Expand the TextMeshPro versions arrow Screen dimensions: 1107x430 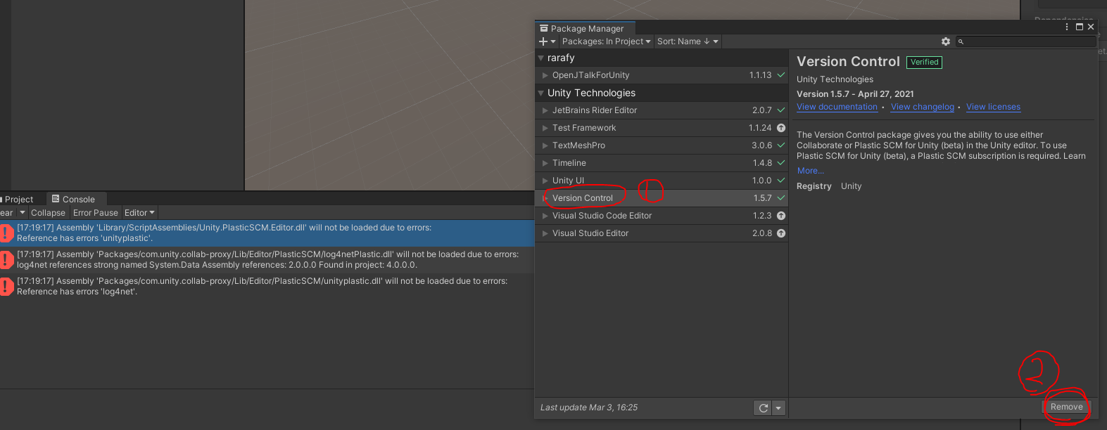click(545, 145)
